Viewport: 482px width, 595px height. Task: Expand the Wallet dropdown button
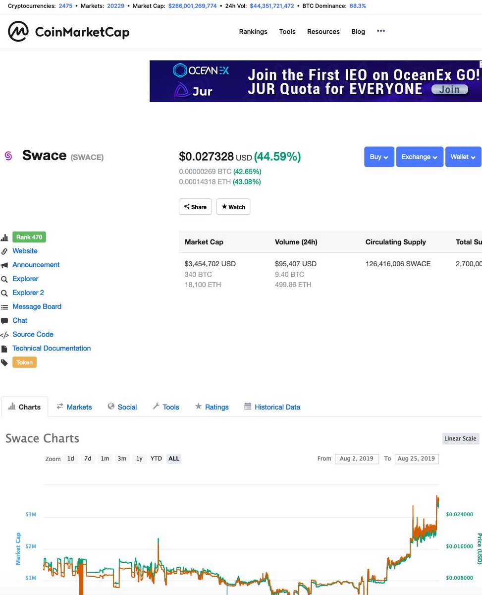(463, 157)
